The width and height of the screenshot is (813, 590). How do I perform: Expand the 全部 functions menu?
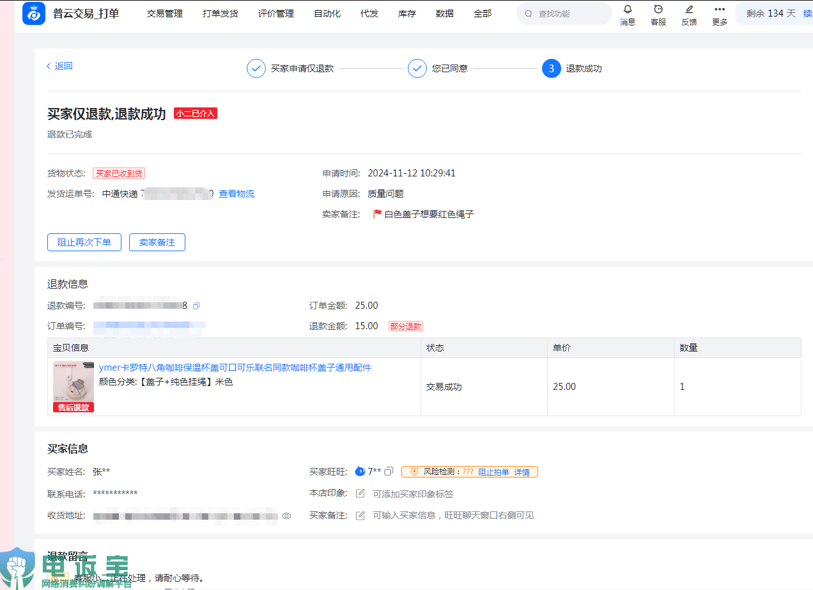click(x=483, y=13)
